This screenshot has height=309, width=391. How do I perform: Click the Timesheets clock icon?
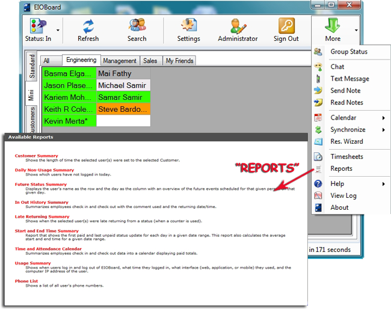(318, 156)
